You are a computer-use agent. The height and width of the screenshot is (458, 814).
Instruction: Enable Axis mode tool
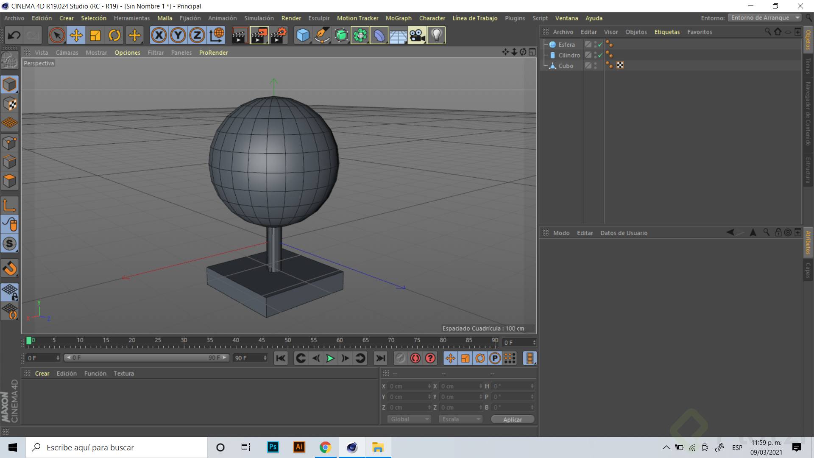(x=9, y=205)
